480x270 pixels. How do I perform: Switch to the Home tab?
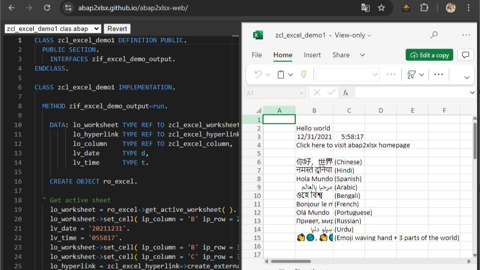pyautogui.click(x=282, y=55)
